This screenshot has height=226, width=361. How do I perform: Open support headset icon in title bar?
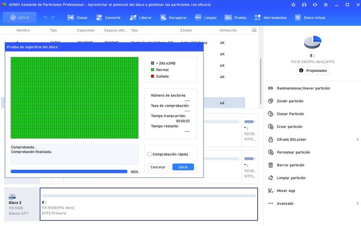tap(304, 5)
